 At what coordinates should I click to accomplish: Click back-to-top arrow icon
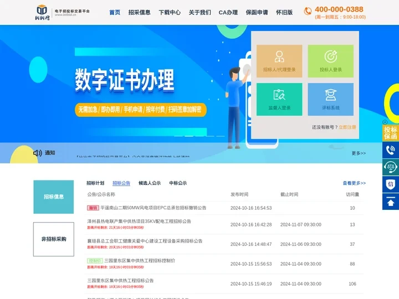pyautogui.click(x=391, y=202)
